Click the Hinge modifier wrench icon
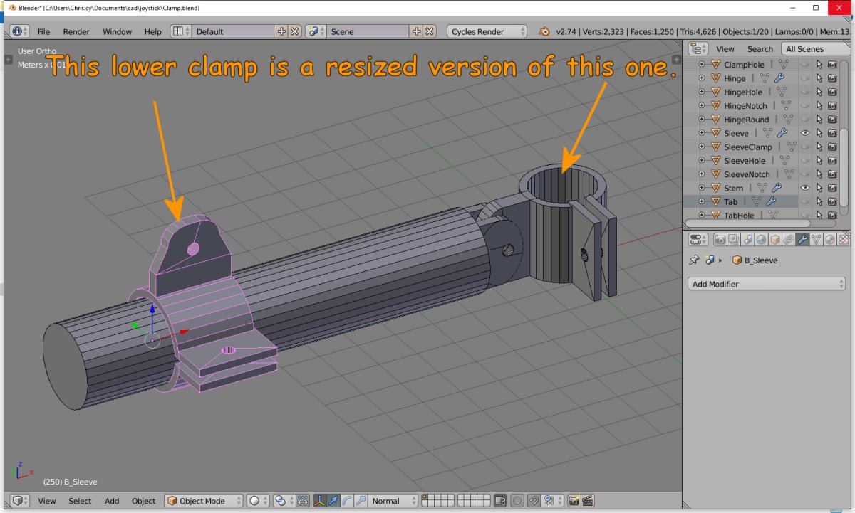This screenshot has height=513, width=855. point(779,78)
